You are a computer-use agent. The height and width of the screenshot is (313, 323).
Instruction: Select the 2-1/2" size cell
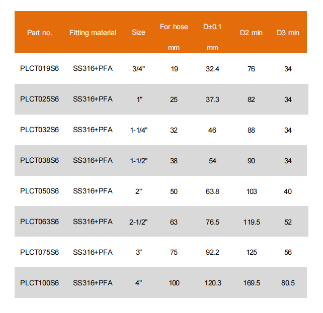click(x=139, y=222)
